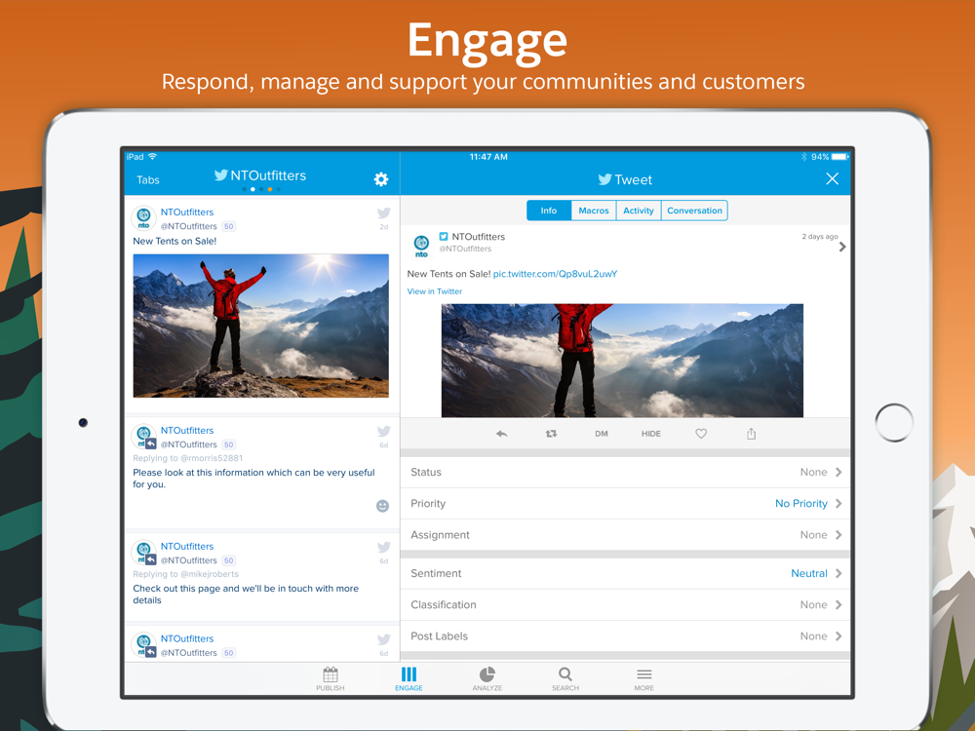This screenshot has height=731, width=975.
Task: Open the More menu tab
Action: [644, 678]
